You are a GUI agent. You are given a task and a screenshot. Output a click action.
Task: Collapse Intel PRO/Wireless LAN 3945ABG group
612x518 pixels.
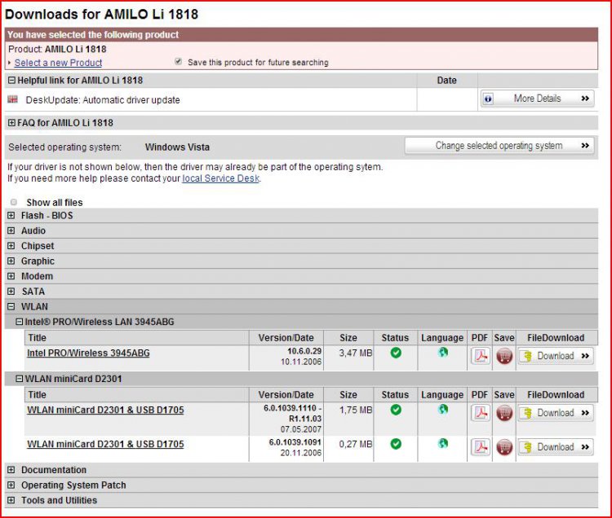click(19, 322)
